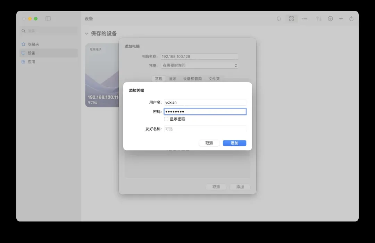Click the notification bell icon

click(278, 19)
